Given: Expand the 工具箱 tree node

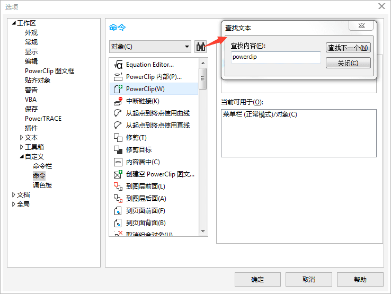Looking at the screenshot, I should tap(22, 147).
